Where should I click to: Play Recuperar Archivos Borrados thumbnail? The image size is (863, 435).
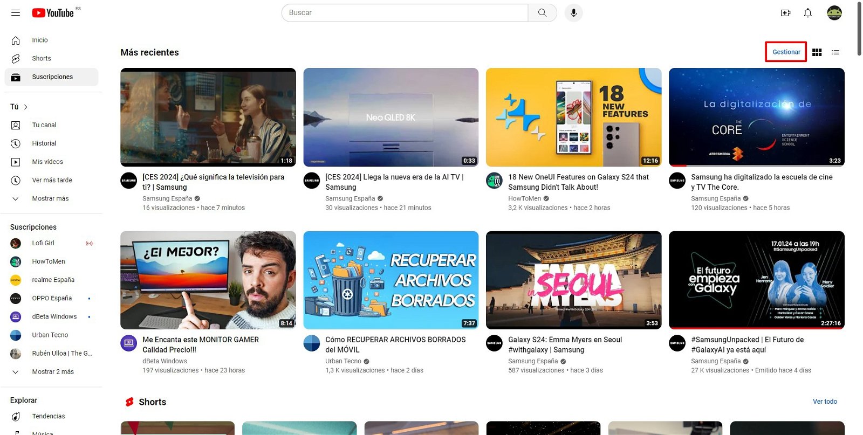391,280
